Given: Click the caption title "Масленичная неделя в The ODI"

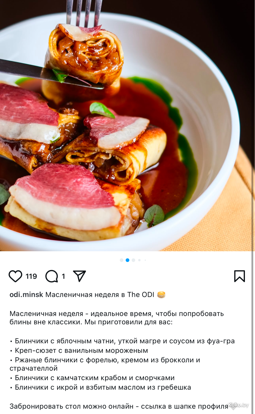Looking at the screenshot, I should click(100, 294).
